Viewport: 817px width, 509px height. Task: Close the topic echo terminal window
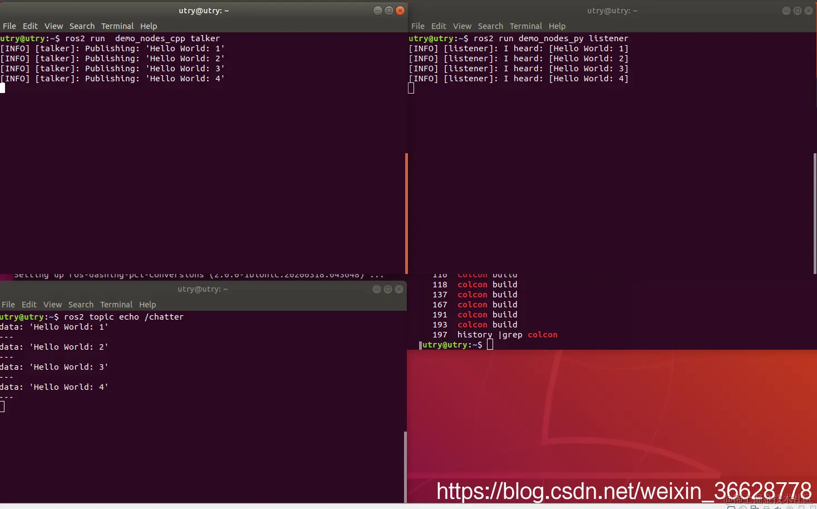[x=399, y=289]
